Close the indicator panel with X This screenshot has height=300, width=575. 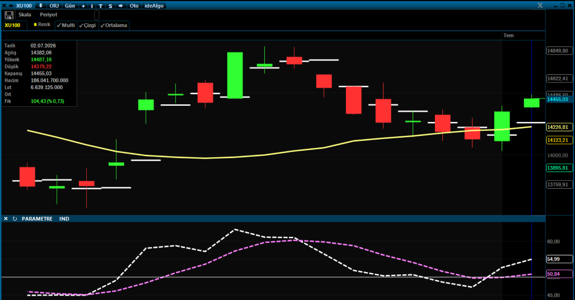click(6, 219)
